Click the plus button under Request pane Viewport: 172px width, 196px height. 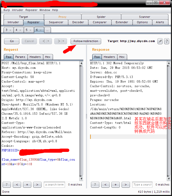27,185
